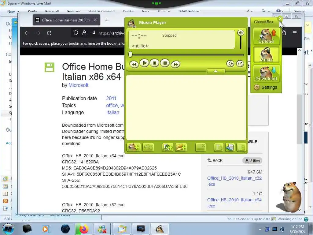Image resolution: width=313 pixels, height=235 pixels.
Task: Click the add folder to playlist button
Action: 181,147
